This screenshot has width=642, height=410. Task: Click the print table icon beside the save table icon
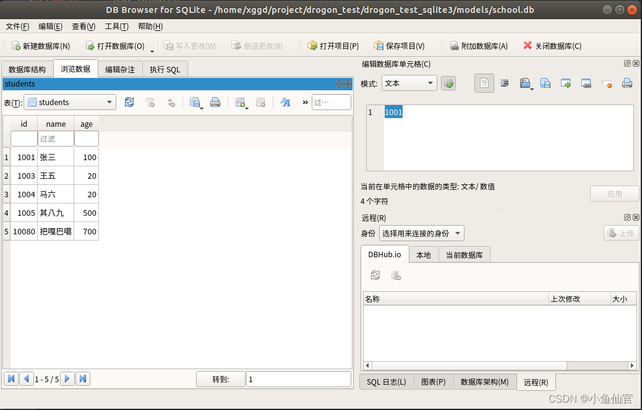coord(215,102)
